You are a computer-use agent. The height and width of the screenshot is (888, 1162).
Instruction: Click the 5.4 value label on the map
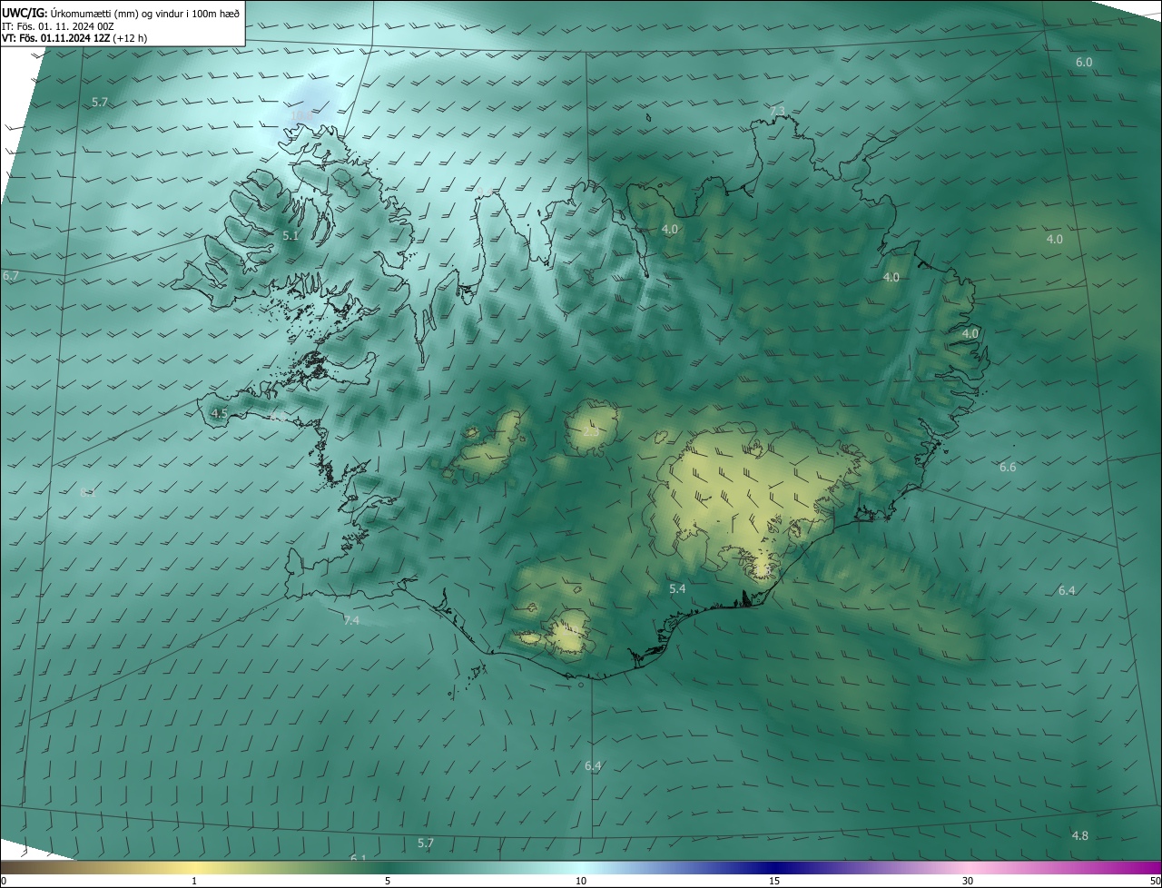coord(677,589)
